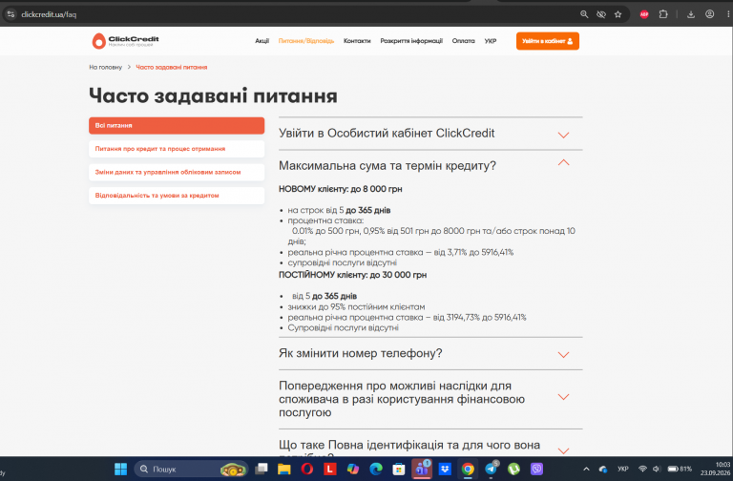Screen dimensions: 733x481
Task: Click the 'Увійти в кабінет' orange button
Action: coord(548,41)
